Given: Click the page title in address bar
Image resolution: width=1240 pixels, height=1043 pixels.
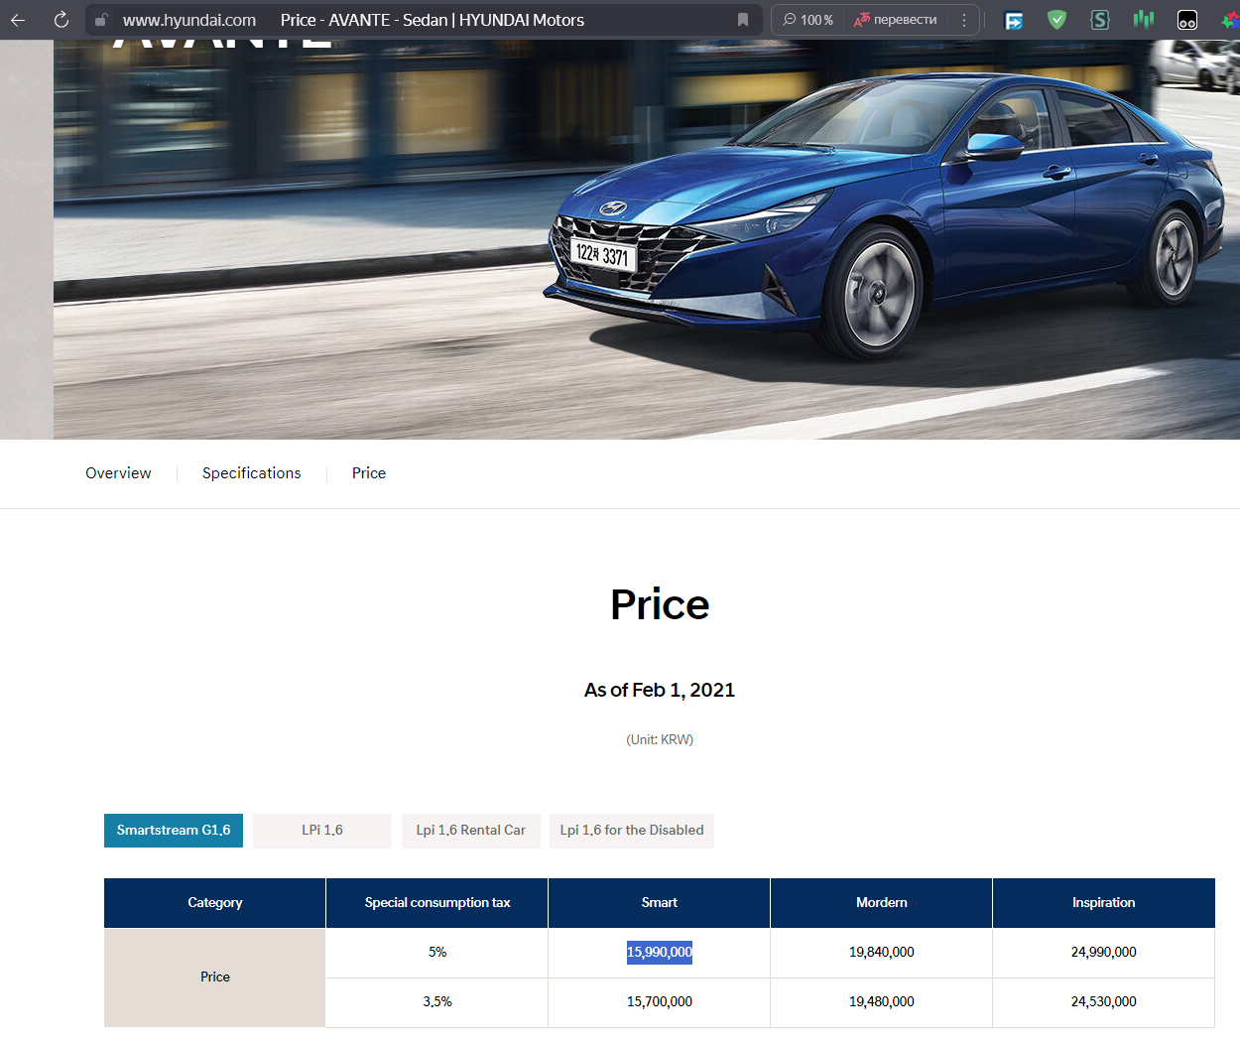Looking at the screenshot, I should (x=433, y=20).
